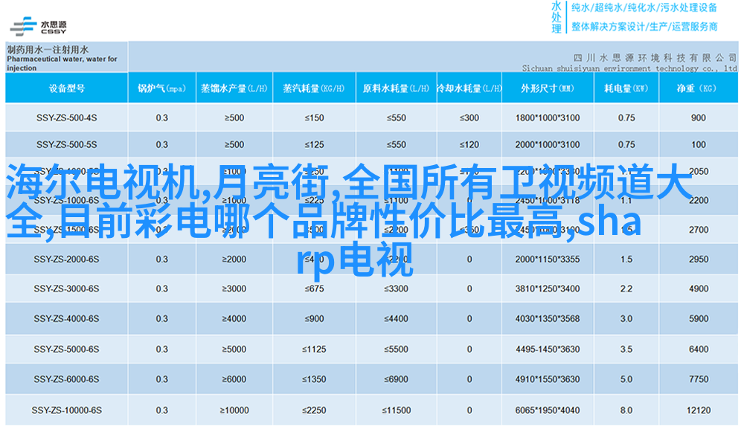
Task: Click the ≤11500 raw water cell
Action: [x=397, y=410]
